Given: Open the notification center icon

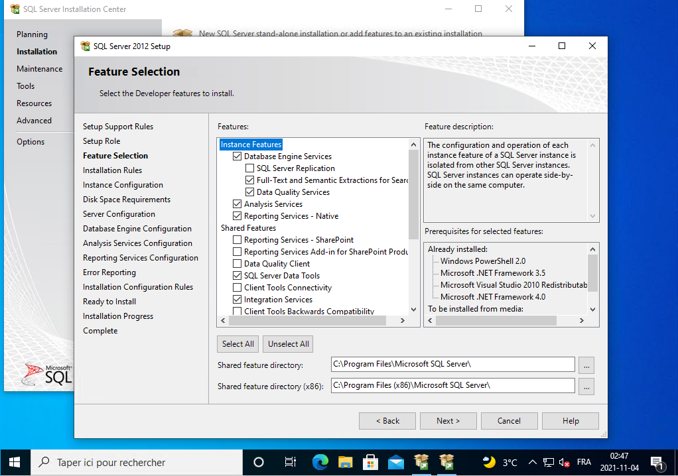Looking at the screenshot, I should coord(657,462).
